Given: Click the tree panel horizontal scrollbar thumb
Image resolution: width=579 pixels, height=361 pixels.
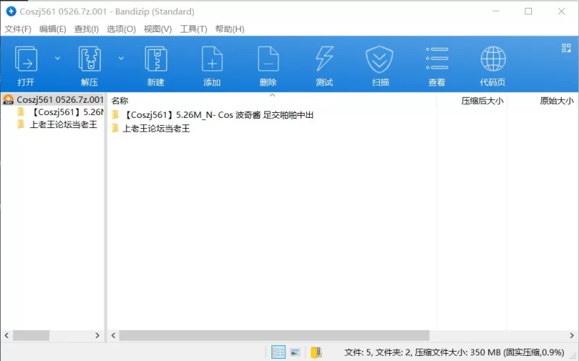Looking at the screenshot, I should point(31,335).
